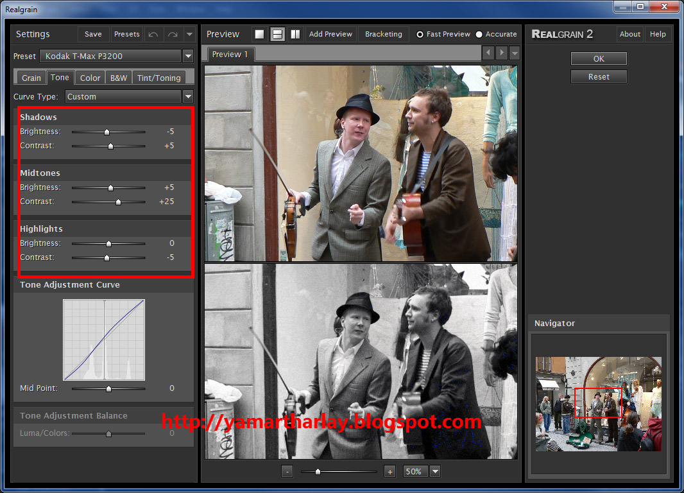Image resolution: width=684 pixels, height=493 pixels.
Task: Click the undo arrow icon in Settings
Action: 153,34
